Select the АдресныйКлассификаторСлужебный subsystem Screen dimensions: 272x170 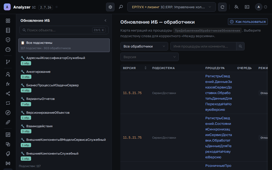click(64, 60)
